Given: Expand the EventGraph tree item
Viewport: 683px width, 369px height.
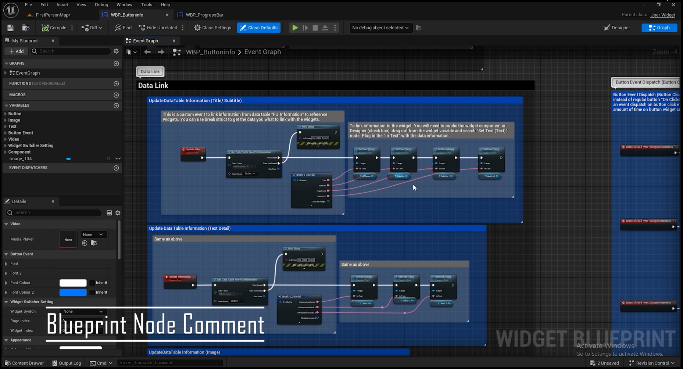Looking at the screenshot, I should [6, 73].
